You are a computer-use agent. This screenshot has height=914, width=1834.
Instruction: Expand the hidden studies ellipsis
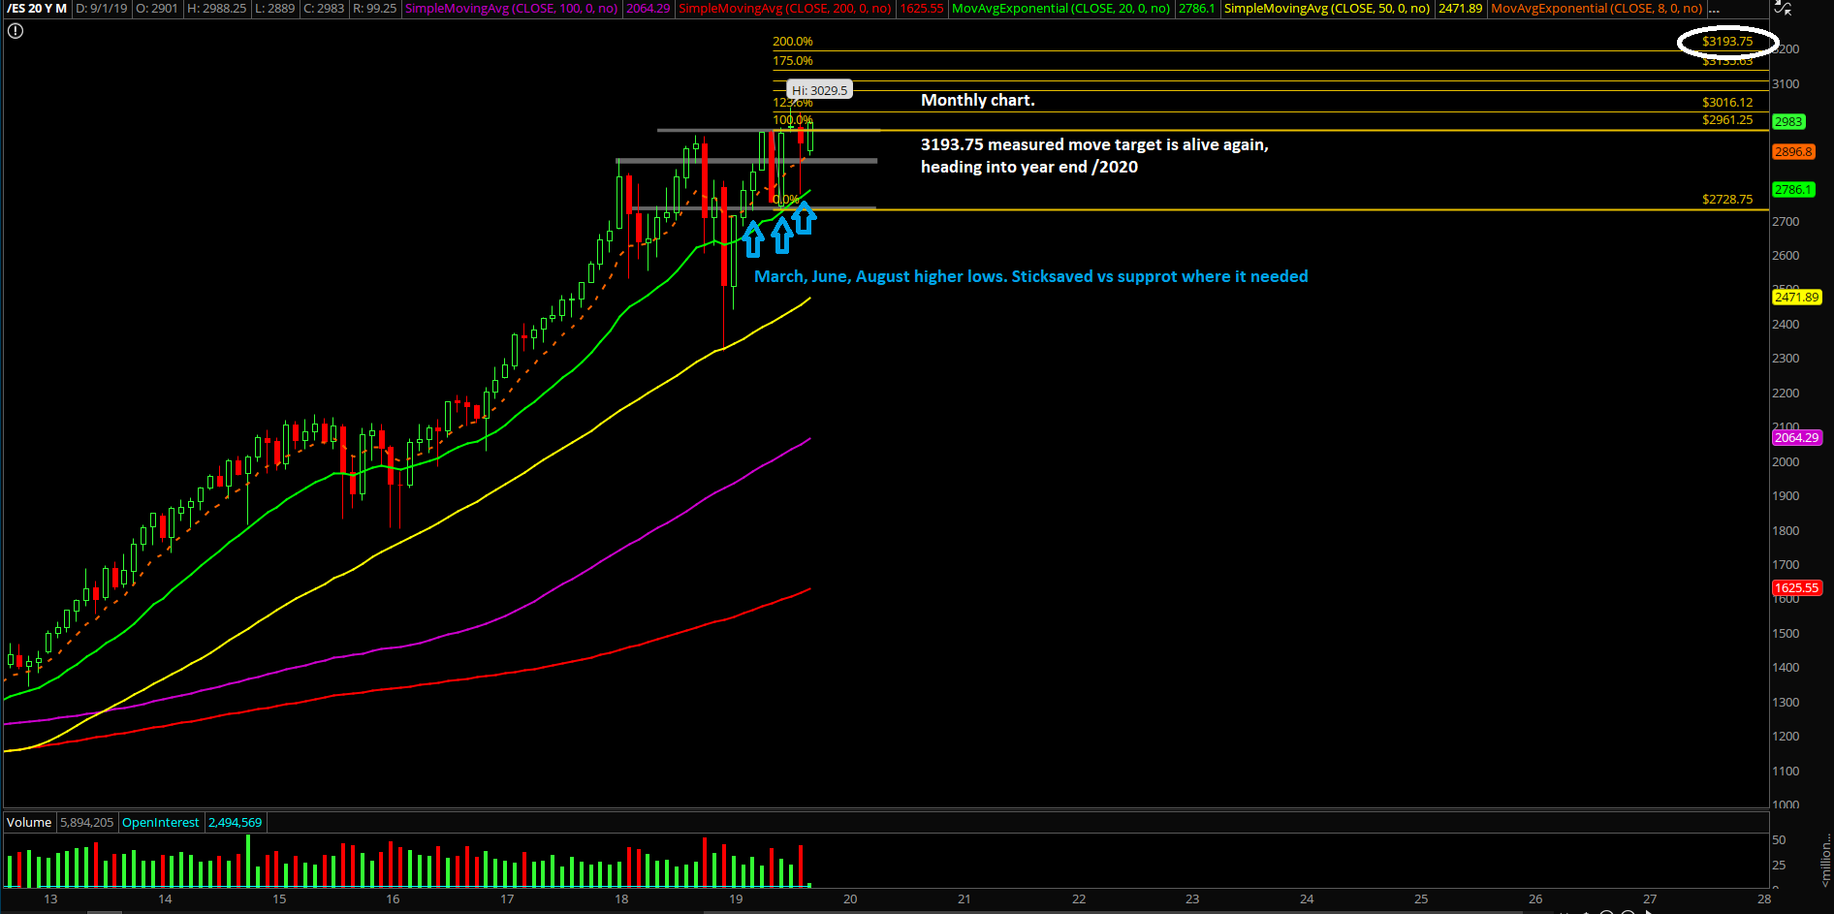tap(1714, 9)
